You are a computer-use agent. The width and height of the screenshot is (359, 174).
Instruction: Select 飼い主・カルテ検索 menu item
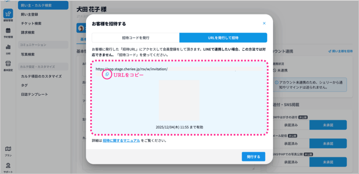click(43, 5)
